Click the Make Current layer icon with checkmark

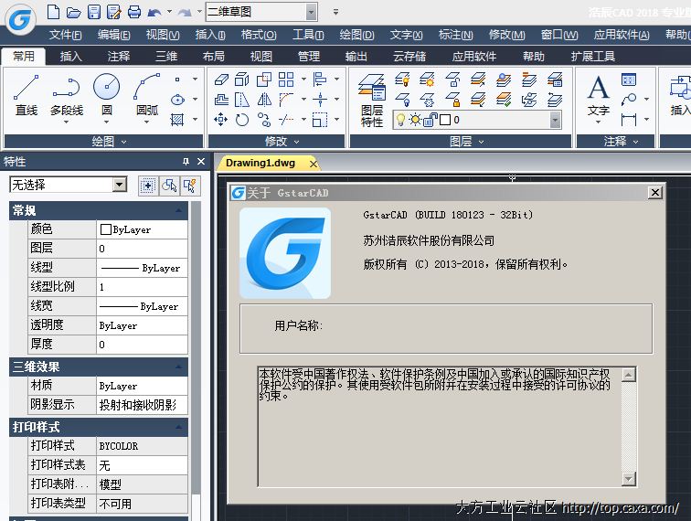504,100
